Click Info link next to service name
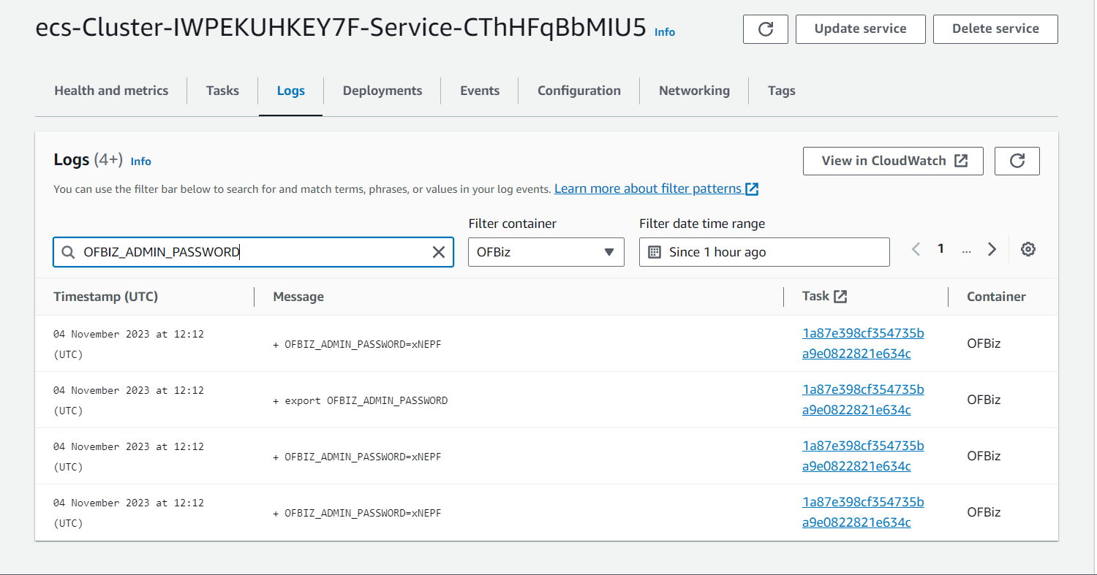This screenshot has height=575, width=1097. [665, 32]
